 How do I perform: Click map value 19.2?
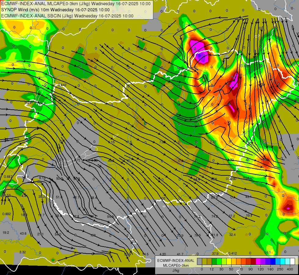pos(6,233)
